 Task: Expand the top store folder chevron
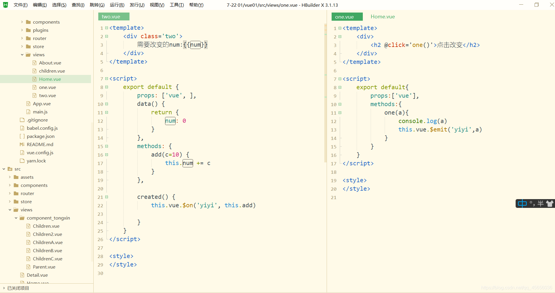click(x=22, y=46)
